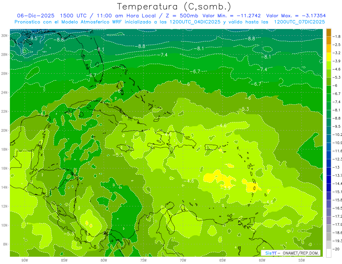Click the -20 value on the color scale
The height and width of the screenshot is (264, 342).
click(x=336, y=249)
